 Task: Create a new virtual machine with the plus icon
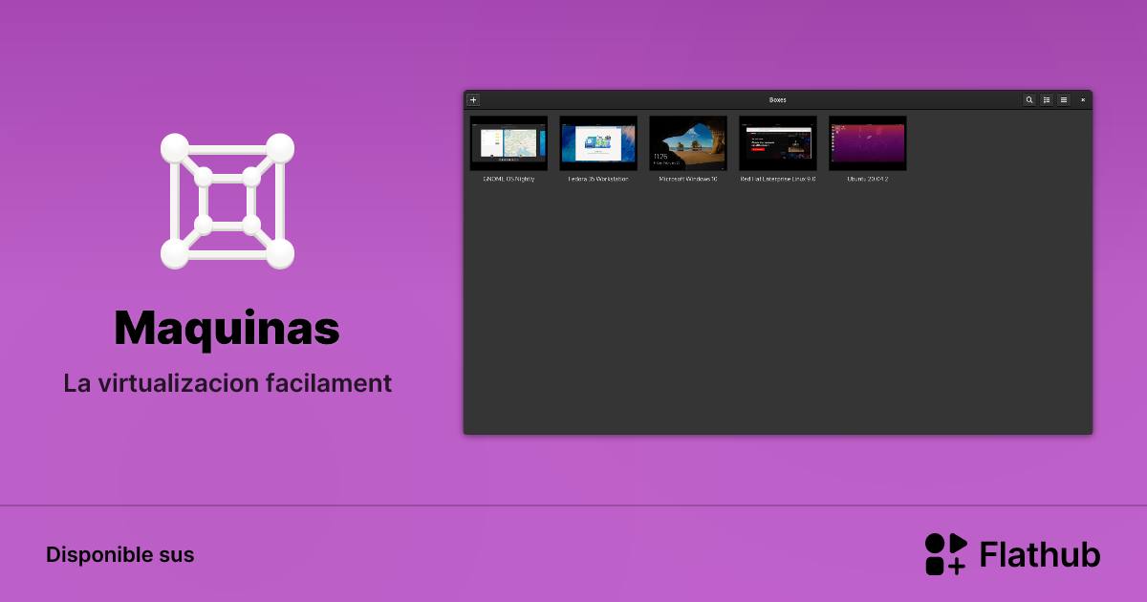point(472,99)
